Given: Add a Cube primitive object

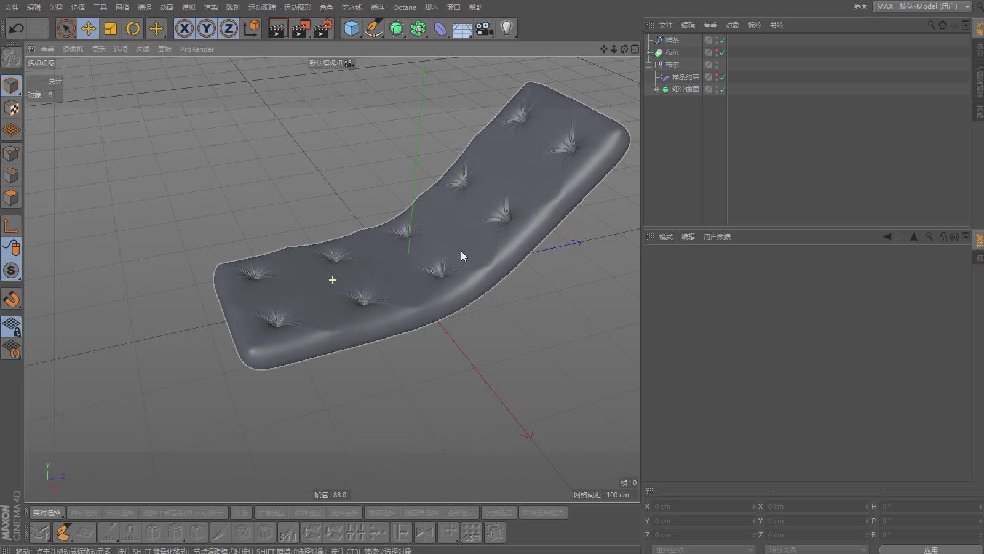Looking at the screenshot, I should [x=351, y=28].
